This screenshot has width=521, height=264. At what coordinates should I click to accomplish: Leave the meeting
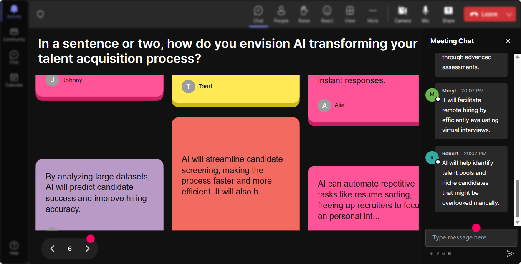[x=483, y=14]
